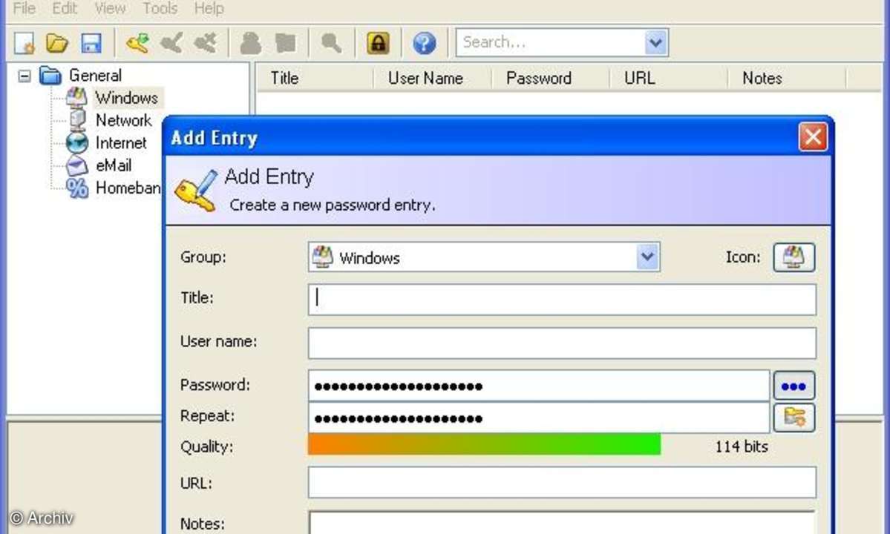Open the File menu

[24, 8]
